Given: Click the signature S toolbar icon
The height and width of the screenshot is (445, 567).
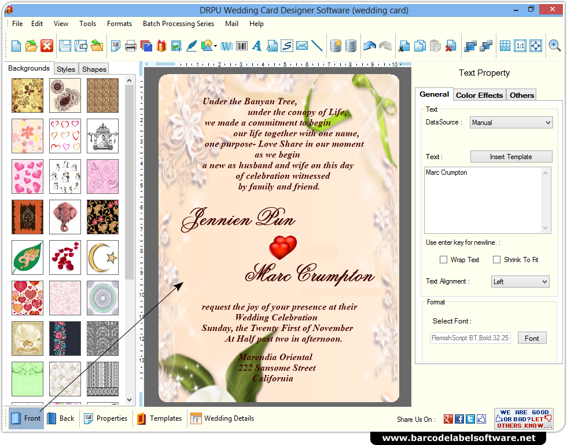Looking at the screenshot, I should pos(287,46).
